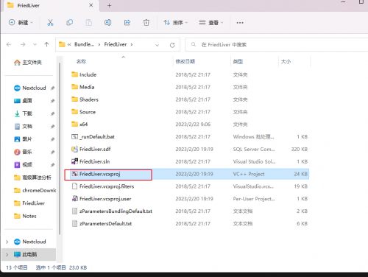Expand the lower Nextcloud tree node
This screenshot has width=368, height=277.
click(x=7, y=242)
